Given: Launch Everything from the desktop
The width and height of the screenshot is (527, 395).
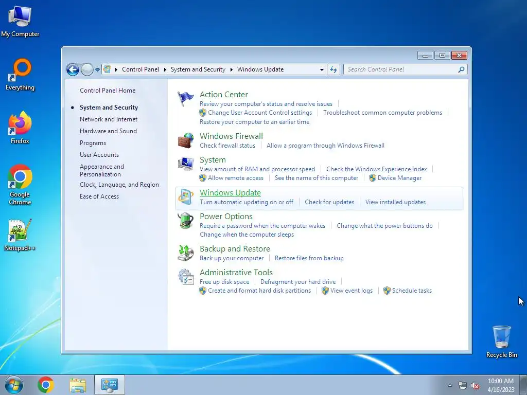Looking at the screenshot, I should click(20, 75).
